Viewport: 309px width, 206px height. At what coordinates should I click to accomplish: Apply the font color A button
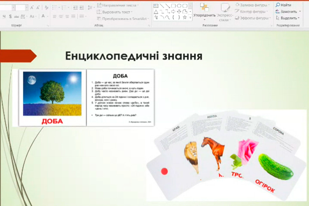pos(43,16)
